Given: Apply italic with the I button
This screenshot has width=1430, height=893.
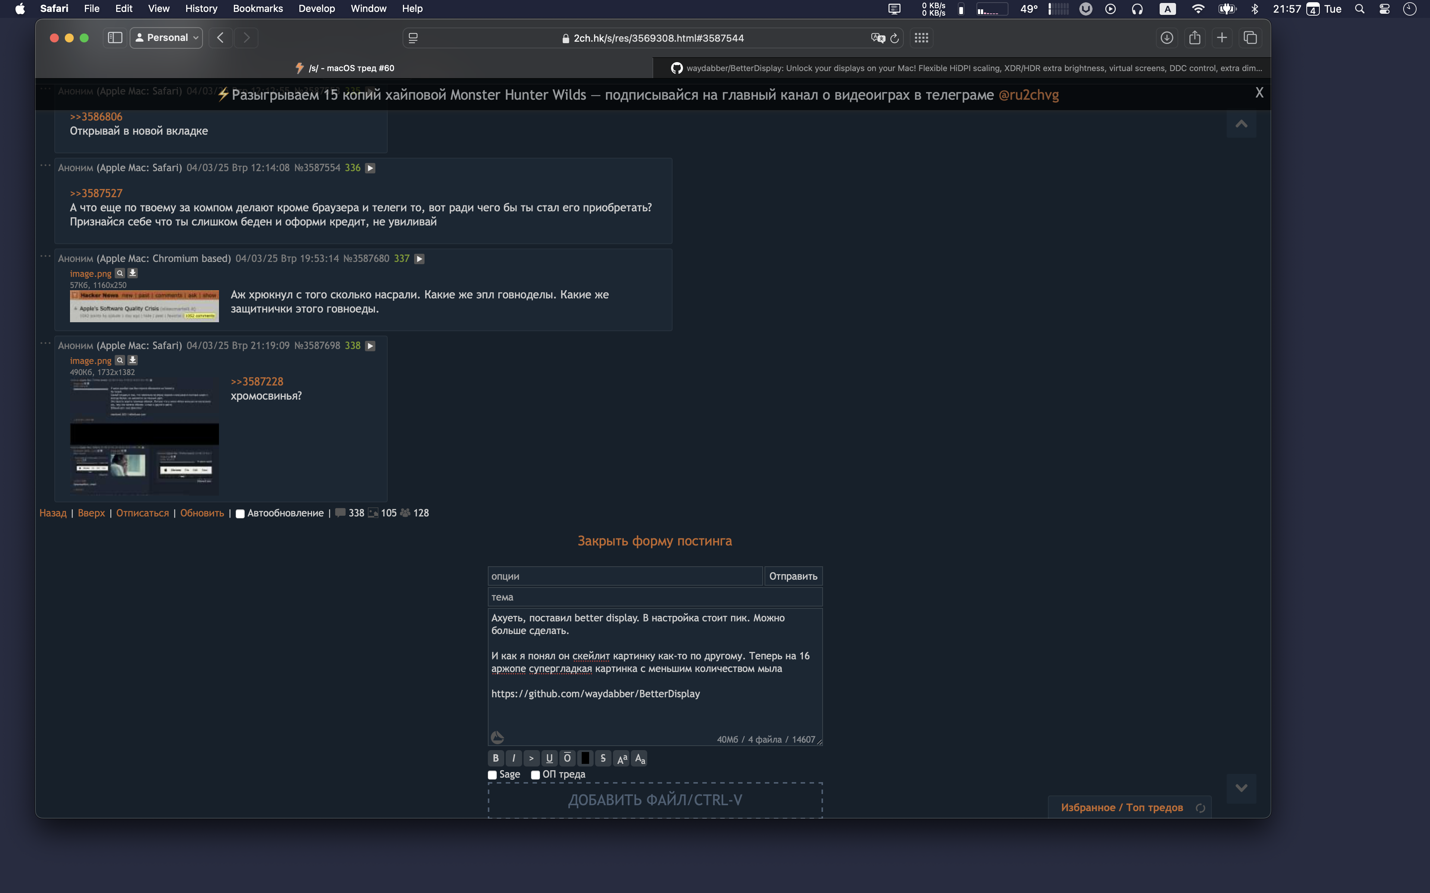Looking at the screenshot, I should 514,758.
